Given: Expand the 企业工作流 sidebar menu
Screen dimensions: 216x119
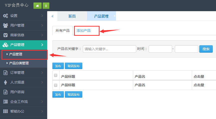Looking at the screenshot, I should [23, 102].
